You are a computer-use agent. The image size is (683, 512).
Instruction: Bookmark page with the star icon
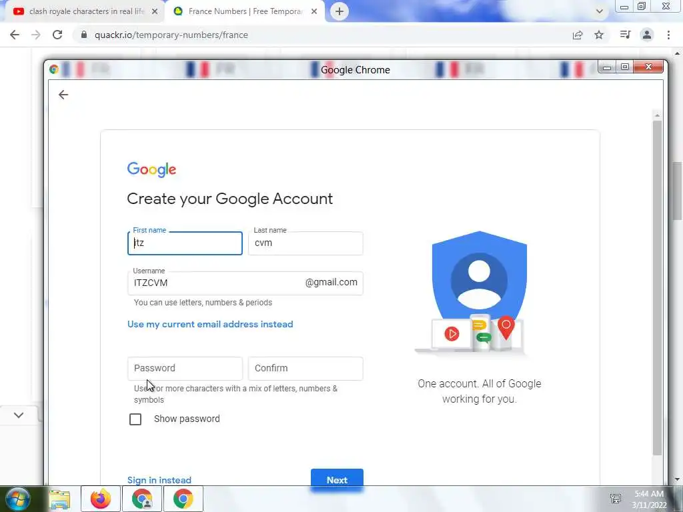point(599,35)
